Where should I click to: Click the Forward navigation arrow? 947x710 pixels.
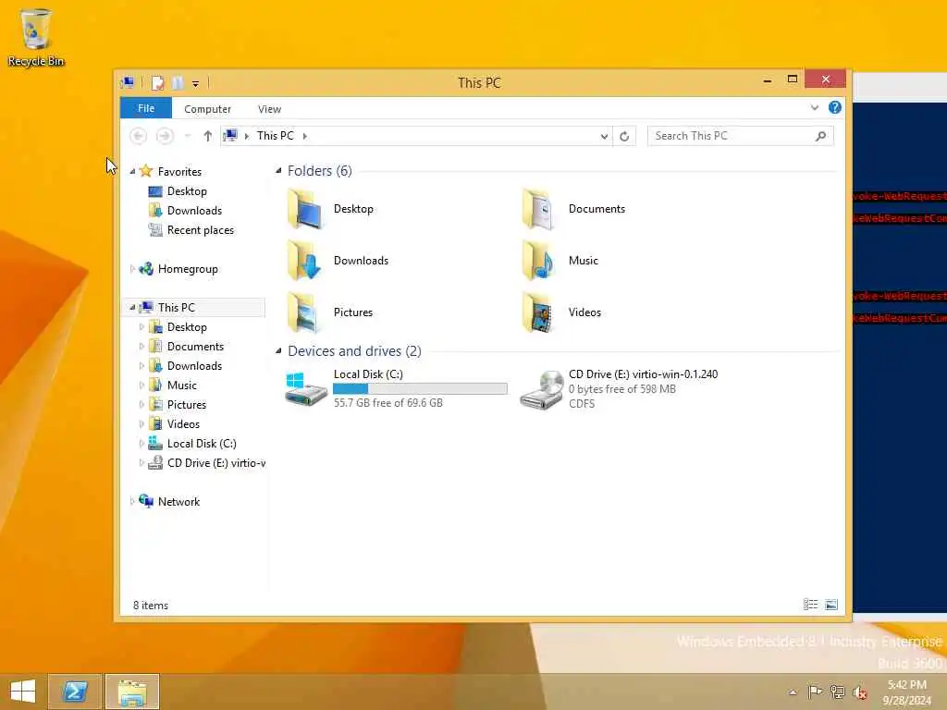165,136
